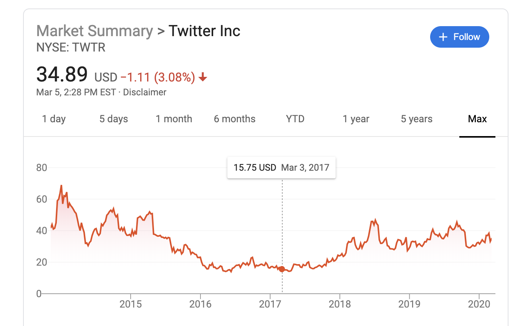Click the red down arrow price indicator
The height and width of the screenshot is (326, 520).
click(x=203, y=78)
